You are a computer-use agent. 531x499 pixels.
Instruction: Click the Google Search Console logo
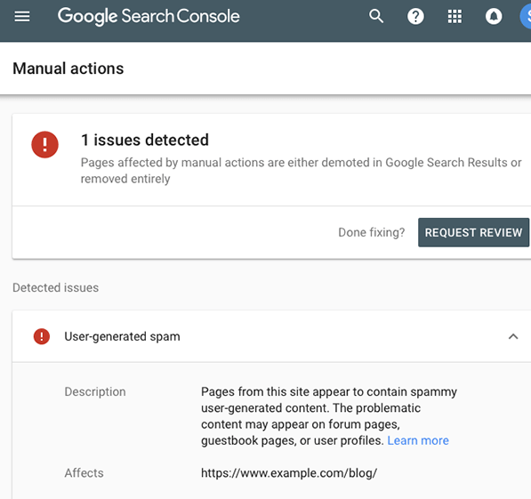[x=149, y=16]
